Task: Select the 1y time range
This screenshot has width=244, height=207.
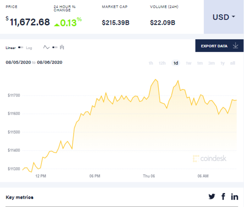Action: click(222, 63)
